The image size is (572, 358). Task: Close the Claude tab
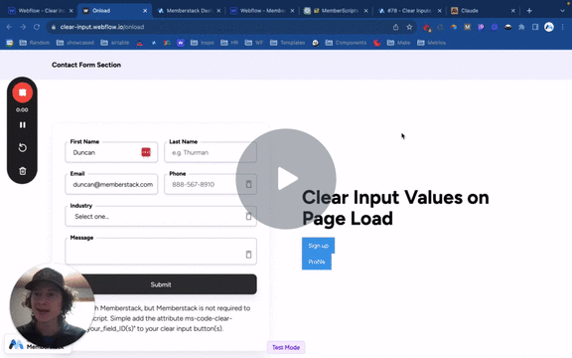tap(512, 11)
